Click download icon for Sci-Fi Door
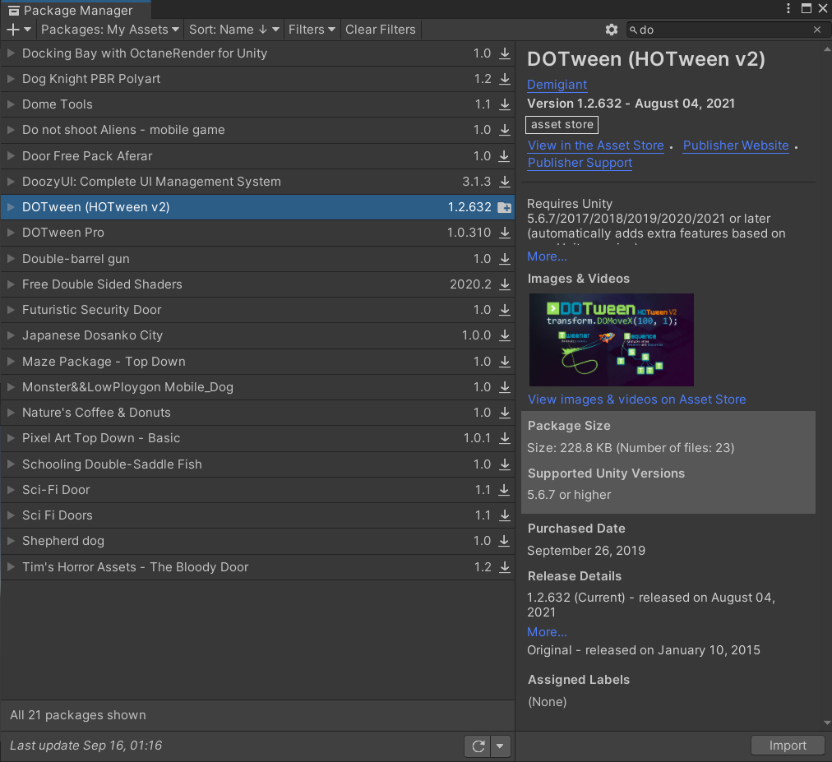The width and height of the screenshot is (832, 762). [x=505, y=490]
